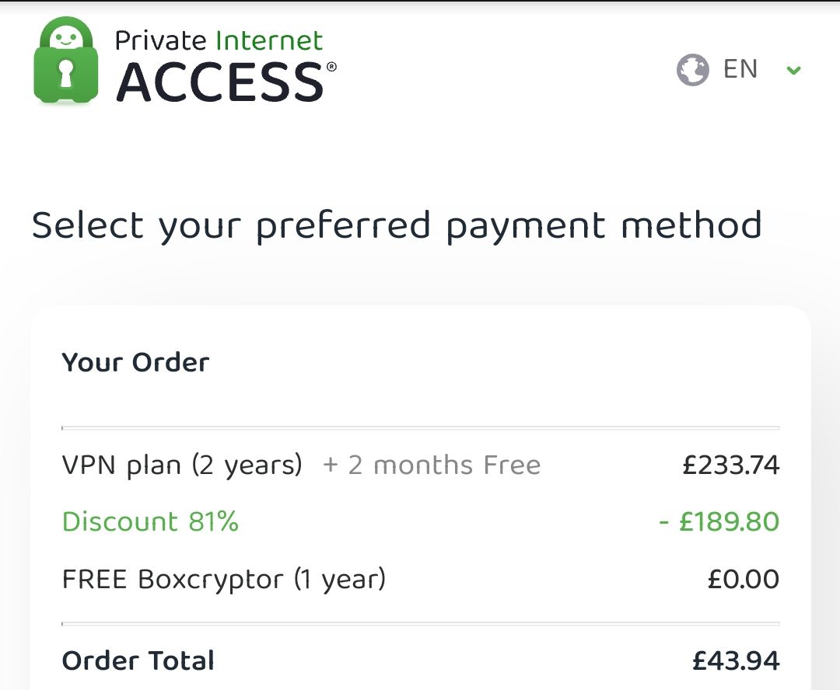Click the ACCESS wordmark in the logo
Screen dimensions: 840x690
[219, 82]
